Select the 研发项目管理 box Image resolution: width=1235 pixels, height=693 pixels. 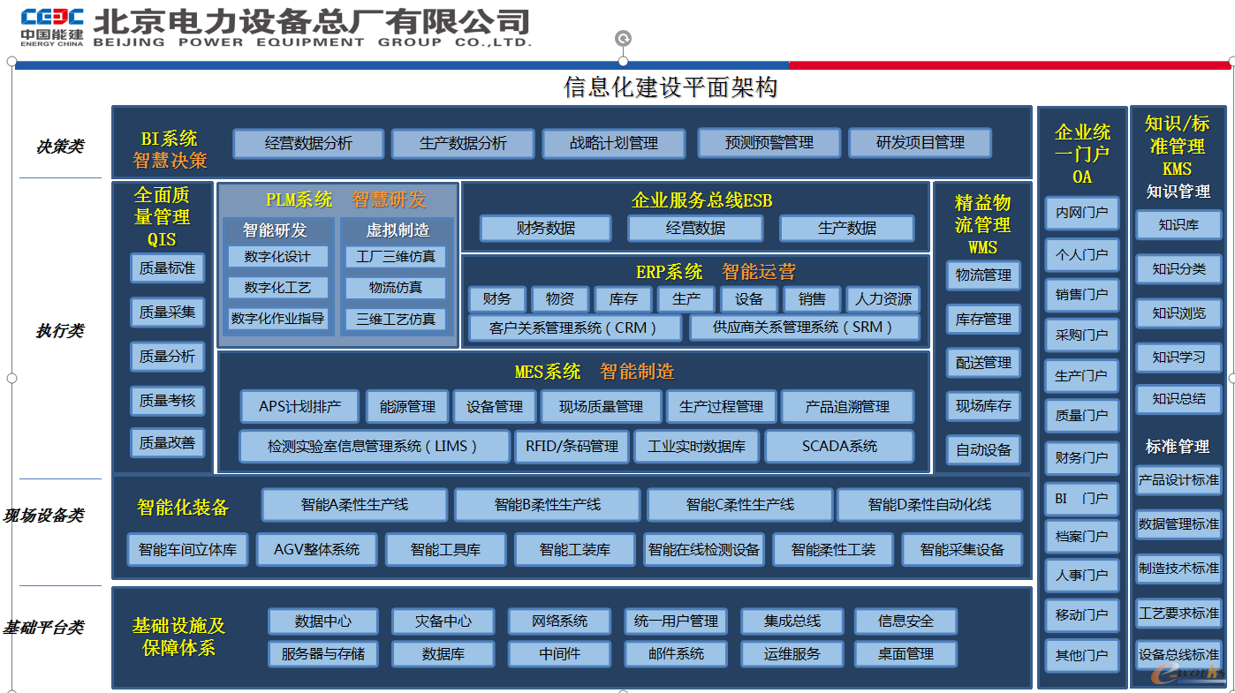pos(920,143)
